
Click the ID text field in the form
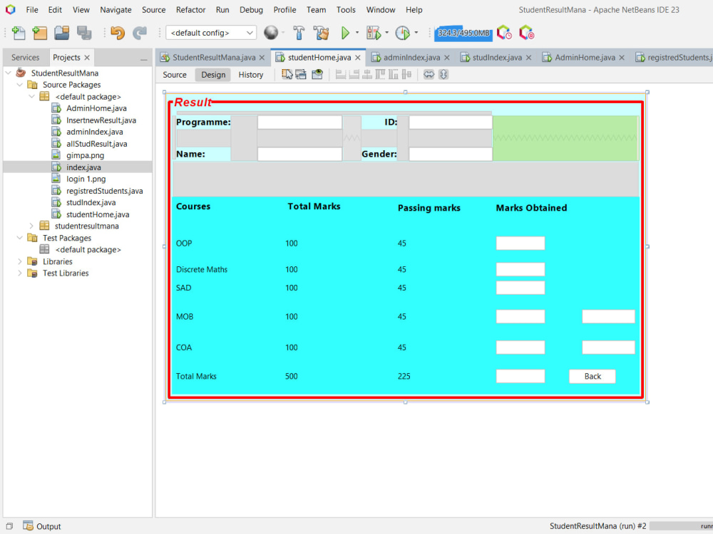pyautogui.click(x=450, y=122)
